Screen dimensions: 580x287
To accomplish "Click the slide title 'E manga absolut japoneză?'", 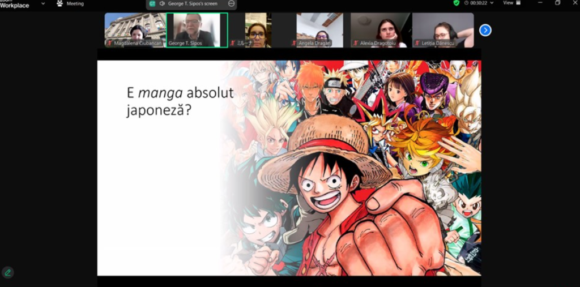I will coord(180,101).
